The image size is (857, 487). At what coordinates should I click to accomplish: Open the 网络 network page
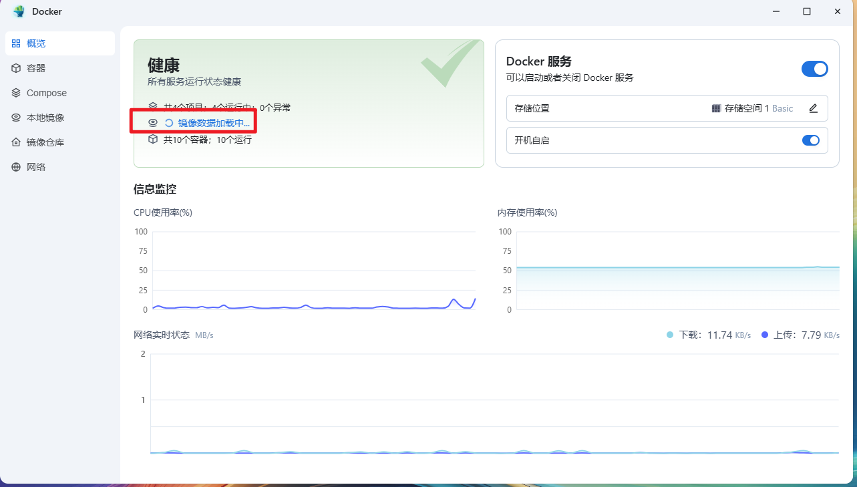(59, 167)
